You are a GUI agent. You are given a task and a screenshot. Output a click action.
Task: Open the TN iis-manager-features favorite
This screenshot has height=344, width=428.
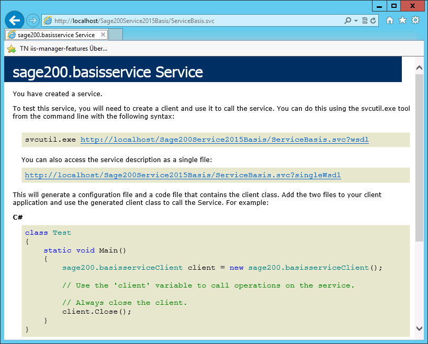pos(63,49)
